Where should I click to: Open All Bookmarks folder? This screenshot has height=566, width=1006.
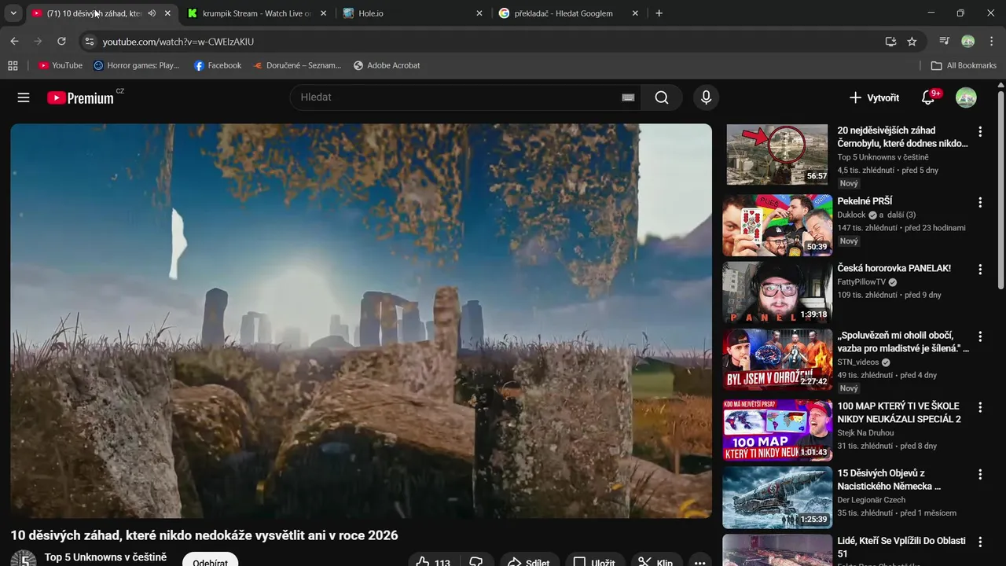click(964, 65)
